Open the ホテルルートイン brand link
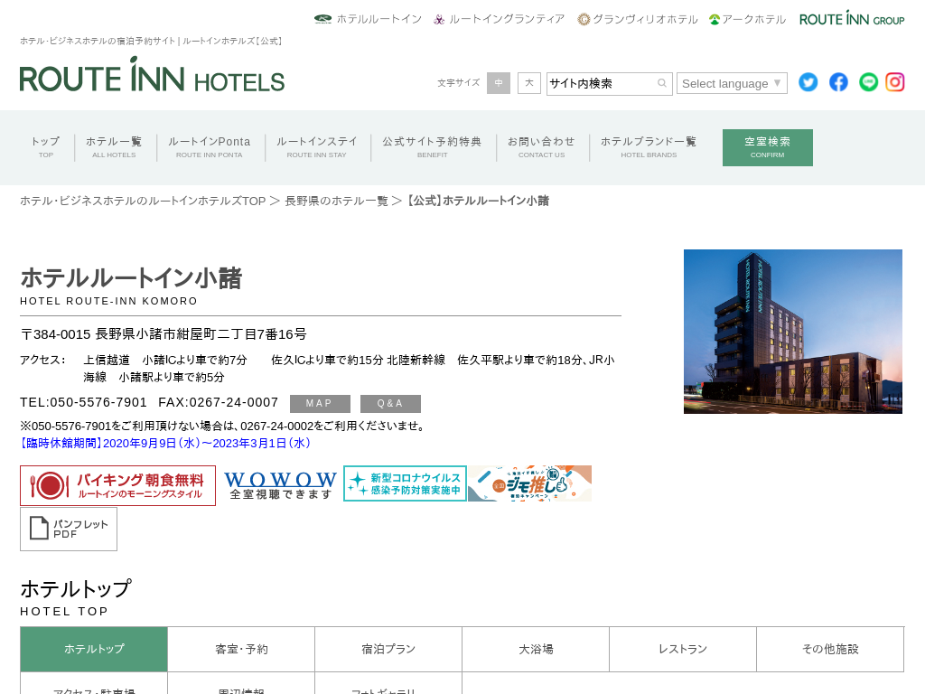The width and height of the screenshot is (925, 694). (x=368, y=19)
